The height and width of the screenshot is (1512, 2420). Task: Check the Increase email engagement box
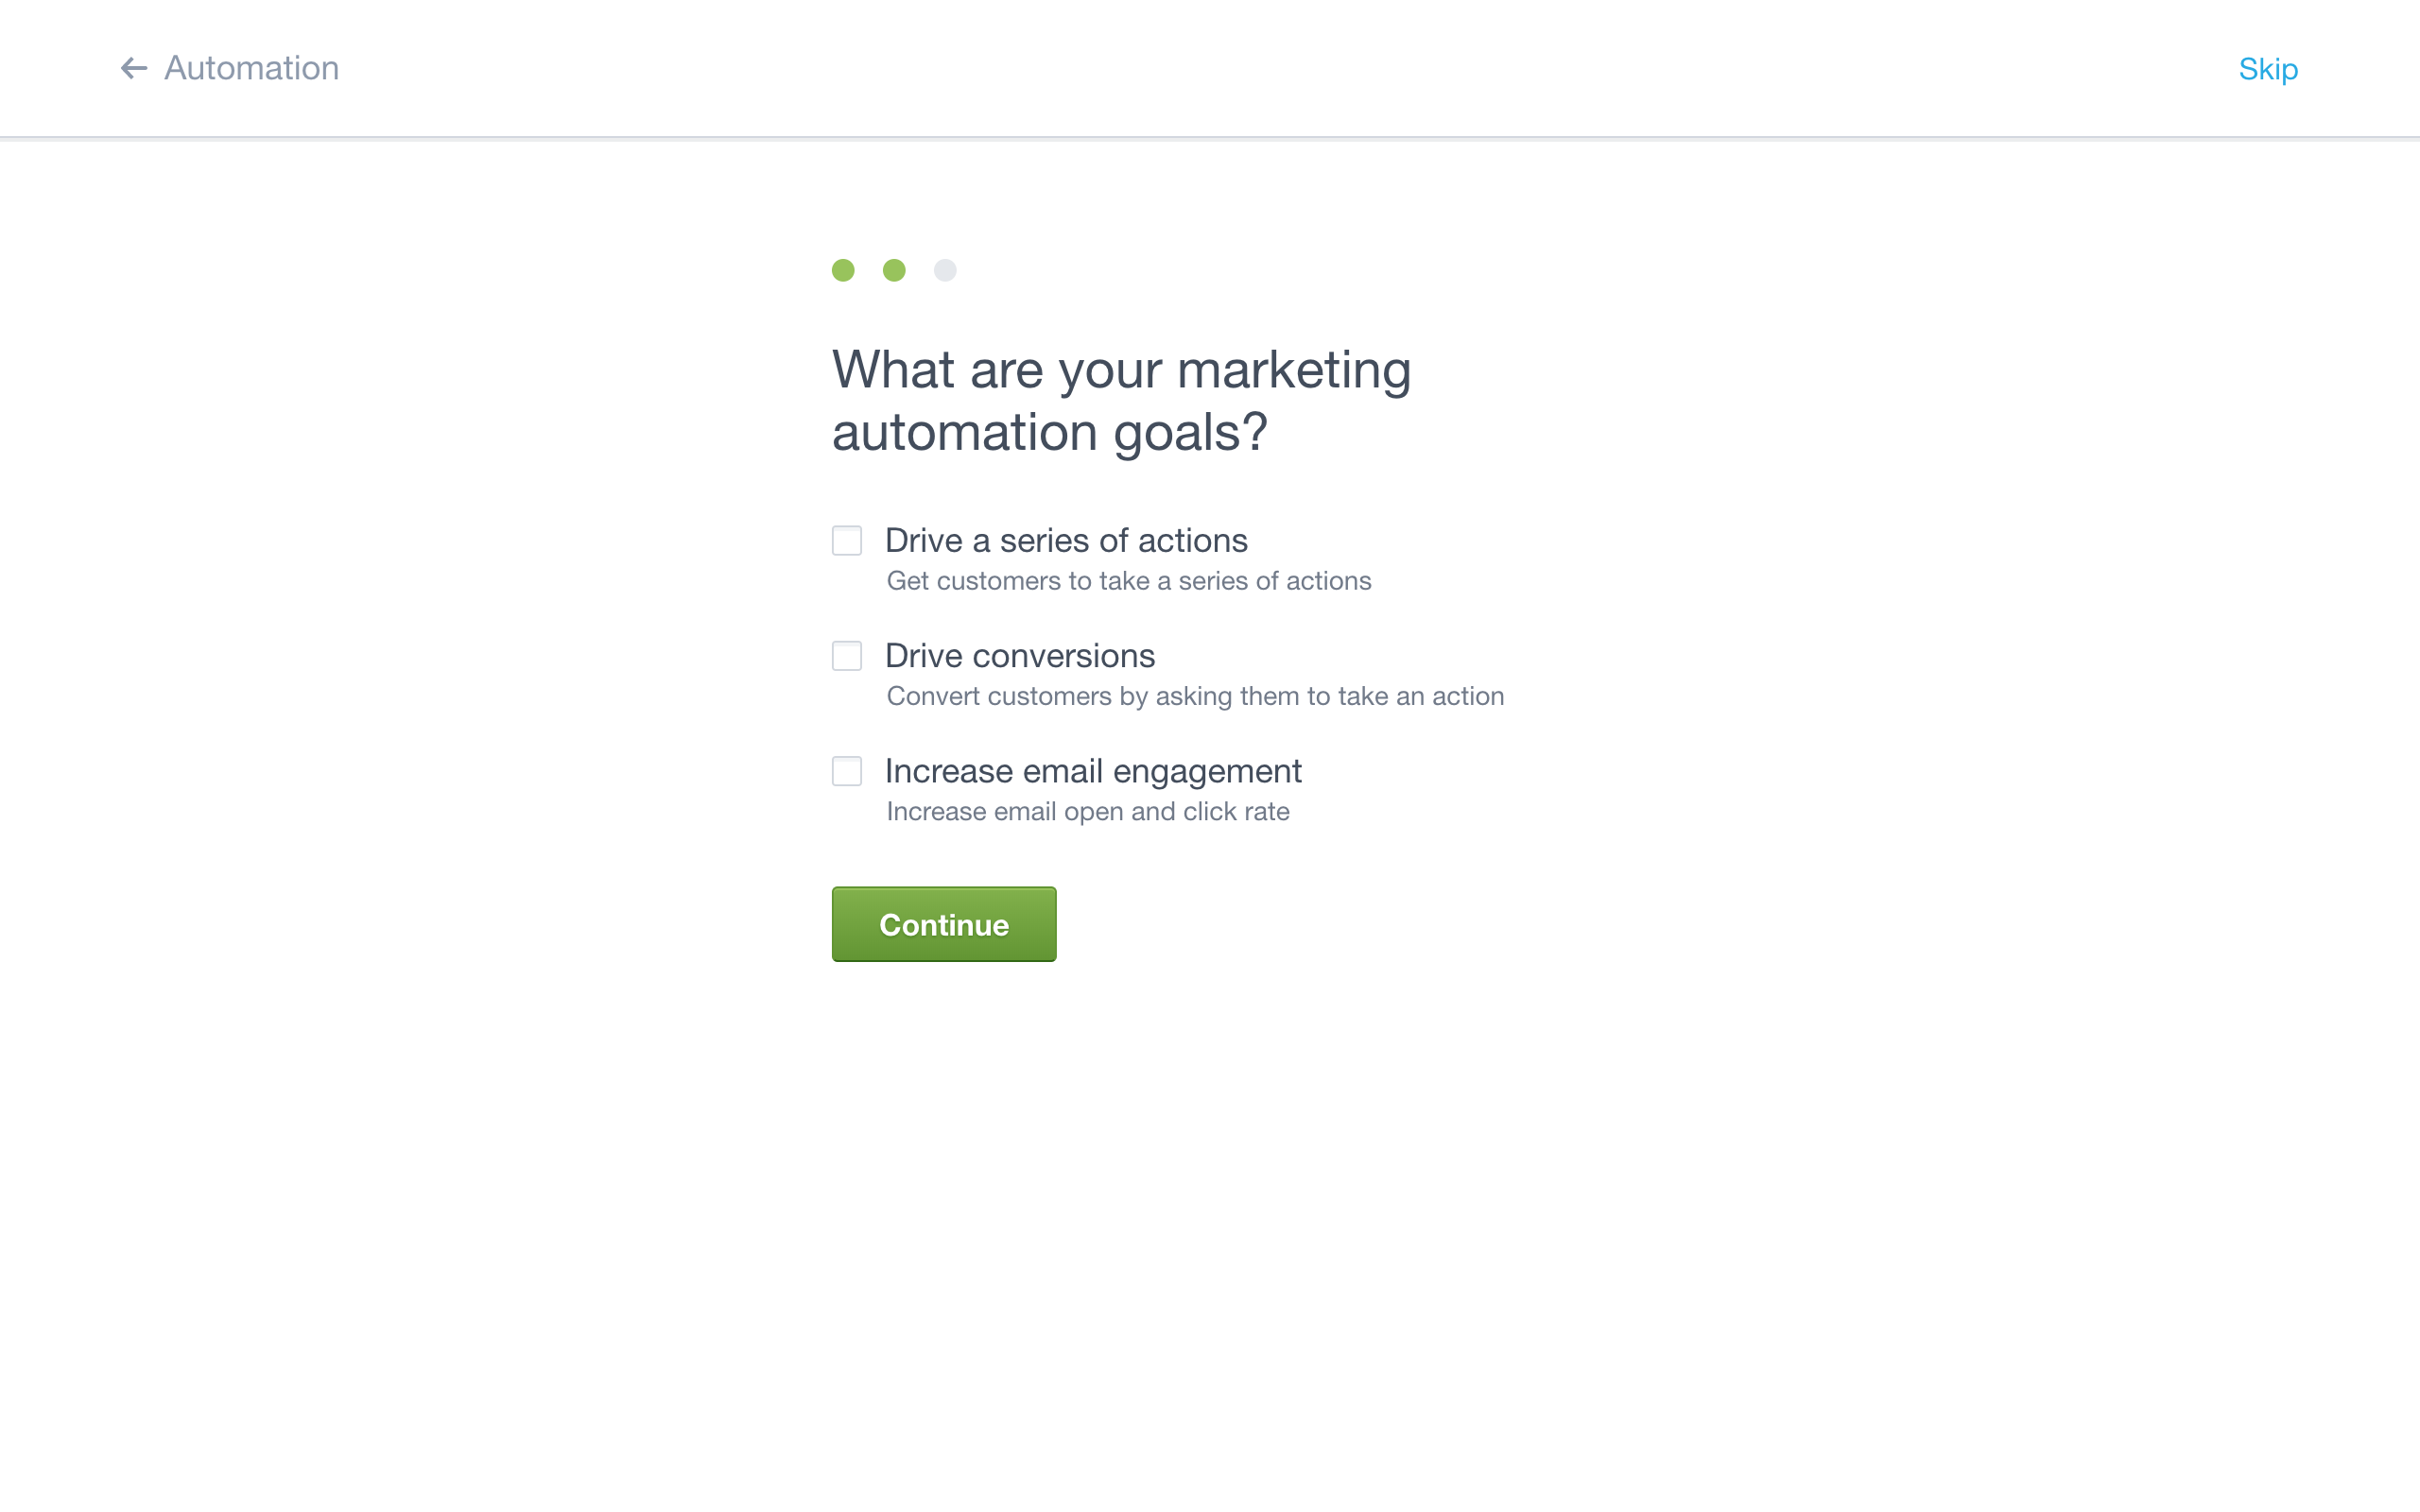(x=846, y=771)
